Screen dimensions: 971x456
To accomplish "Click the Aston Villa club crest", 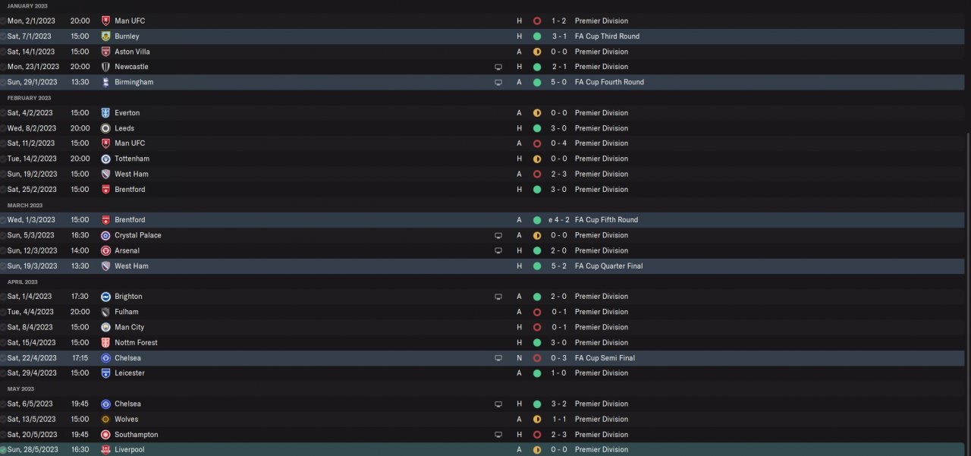I will coord(105,52).
